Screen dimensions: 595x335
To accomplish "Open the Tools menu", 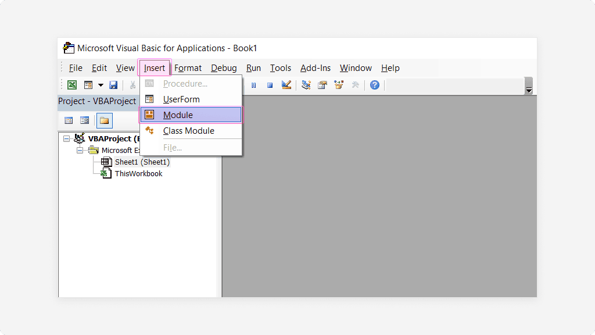I will coord(281,68).
